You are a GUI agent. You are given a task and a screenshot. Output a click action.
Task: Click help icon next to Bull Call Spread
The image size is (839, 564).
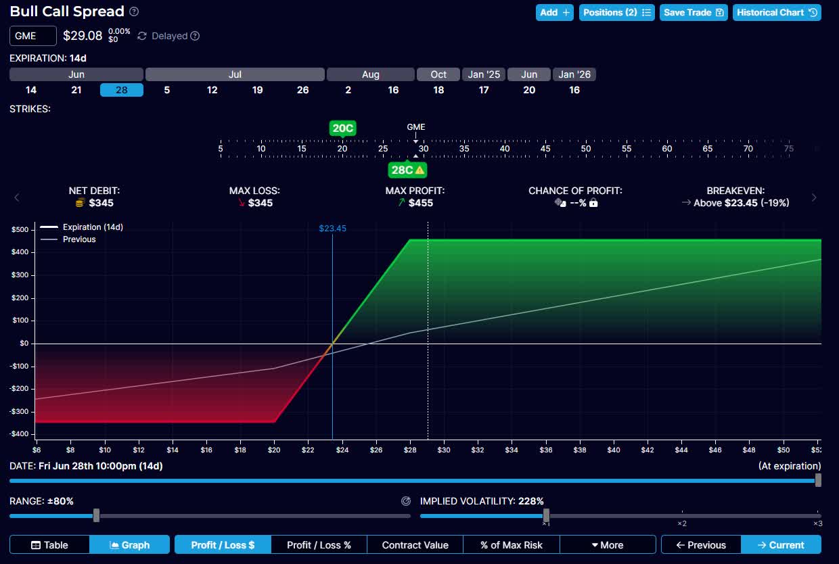point(134,11)
